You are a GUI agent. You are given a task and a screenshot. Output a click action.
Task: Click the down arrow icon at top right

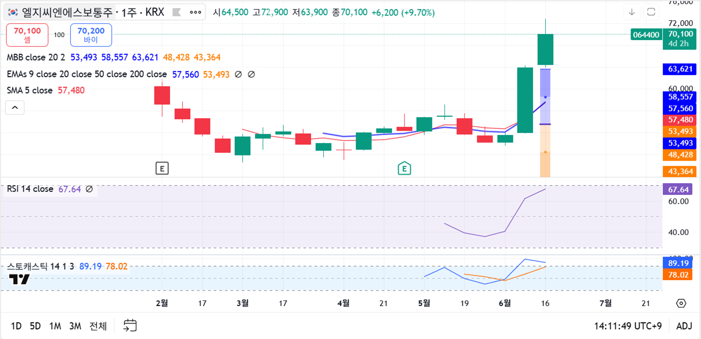click(x=632, y=12)
